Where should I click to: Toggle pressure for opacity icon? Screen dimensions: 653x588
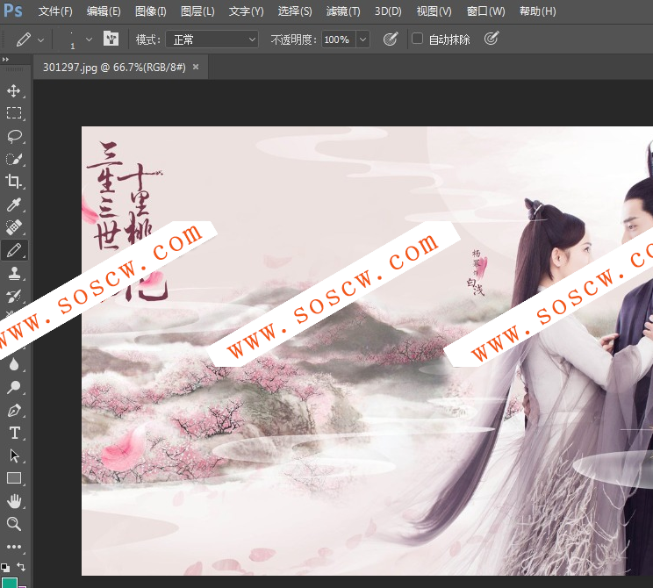point(391,39)
